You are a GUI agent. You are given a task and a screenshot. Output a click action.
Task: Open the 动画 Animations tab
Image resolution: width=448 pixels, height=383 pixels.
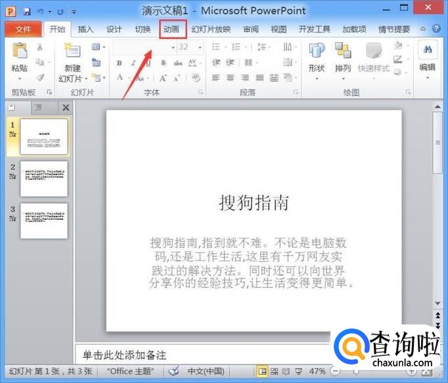173,29
